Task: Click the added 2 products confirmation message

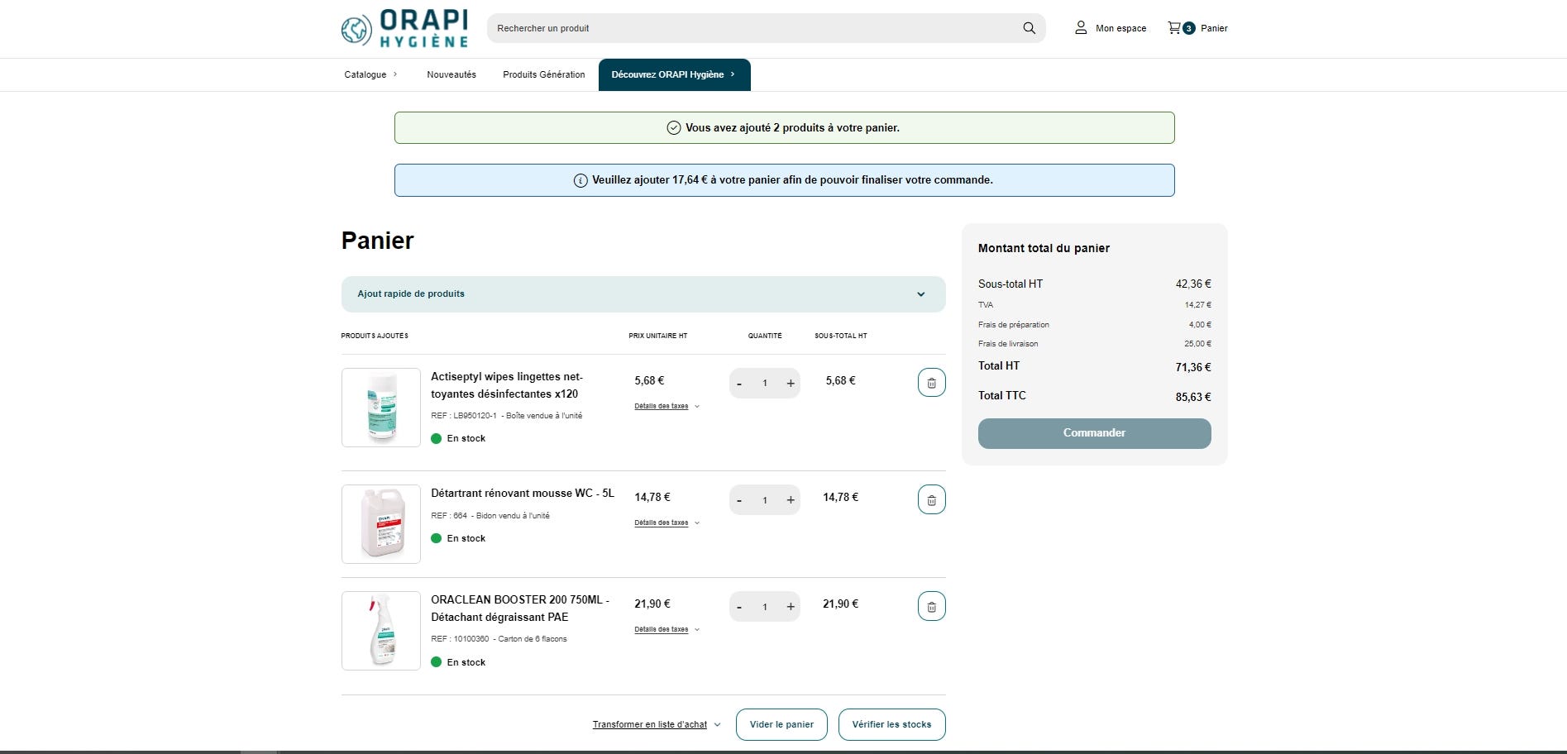Action: coord(785,128)
